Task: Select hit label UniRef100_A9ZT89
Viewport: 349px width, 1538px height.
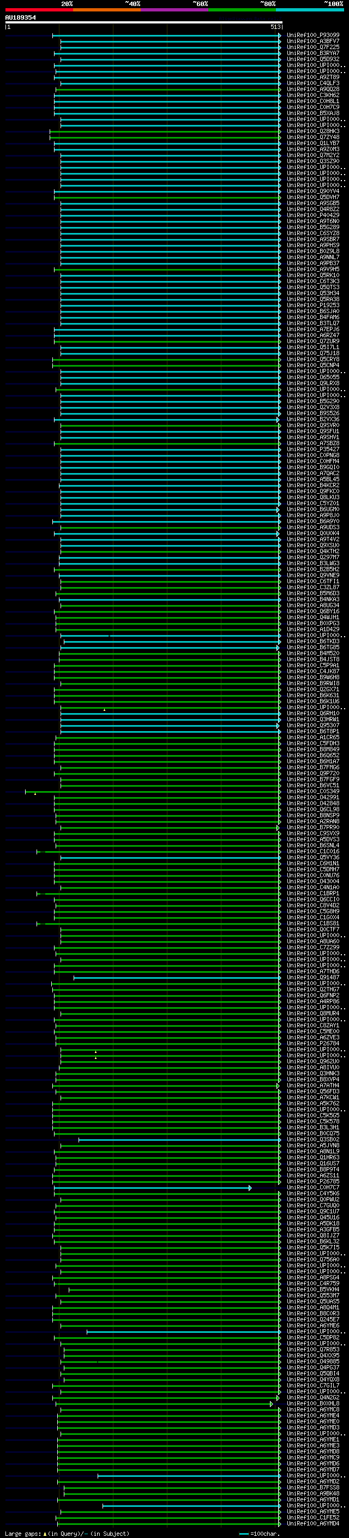Action: pyautogui.click(x=313, y=77)
